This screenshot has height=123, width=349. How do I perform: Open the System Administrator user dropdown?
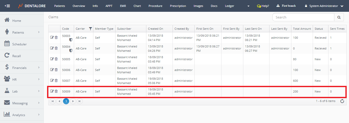click(324, 6)
